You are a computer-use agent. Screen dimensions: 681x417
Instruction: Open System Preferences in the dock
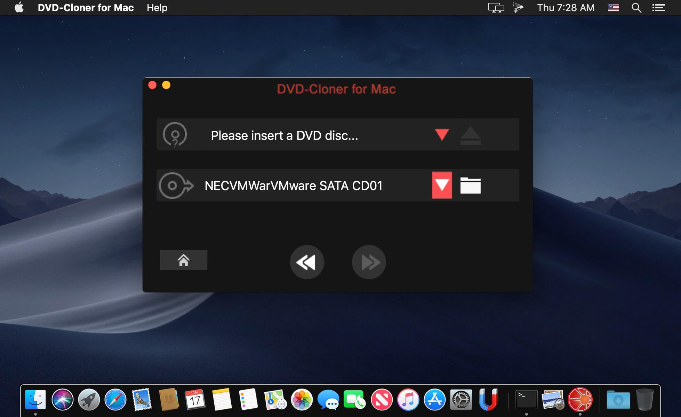point(461,399)
